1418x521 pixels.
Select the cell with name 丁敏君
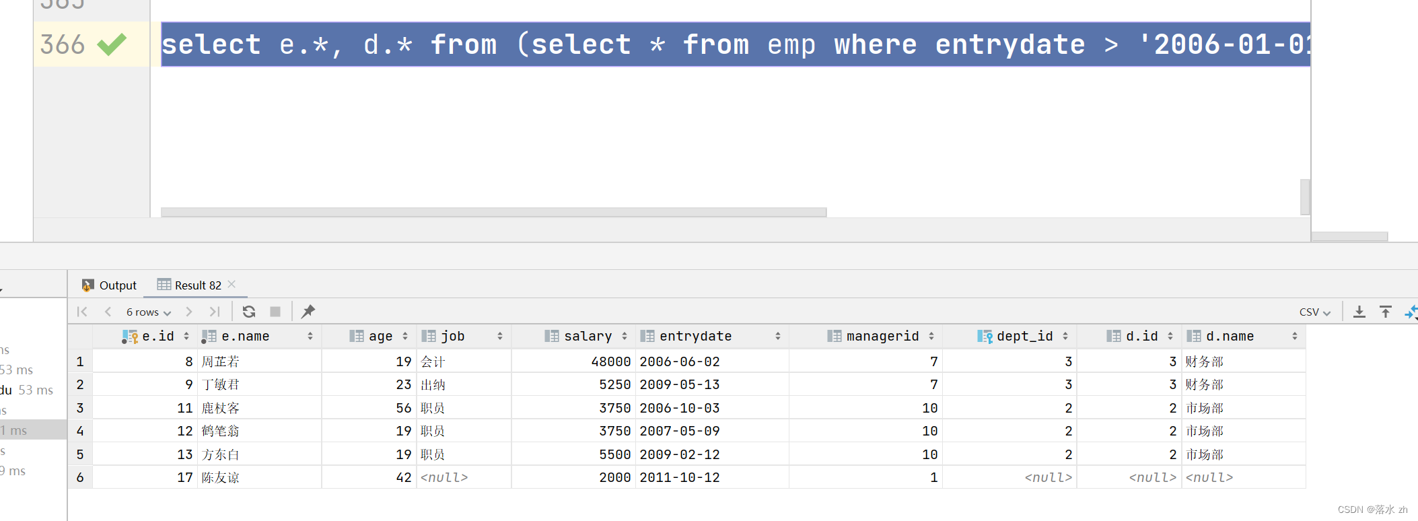260,384
